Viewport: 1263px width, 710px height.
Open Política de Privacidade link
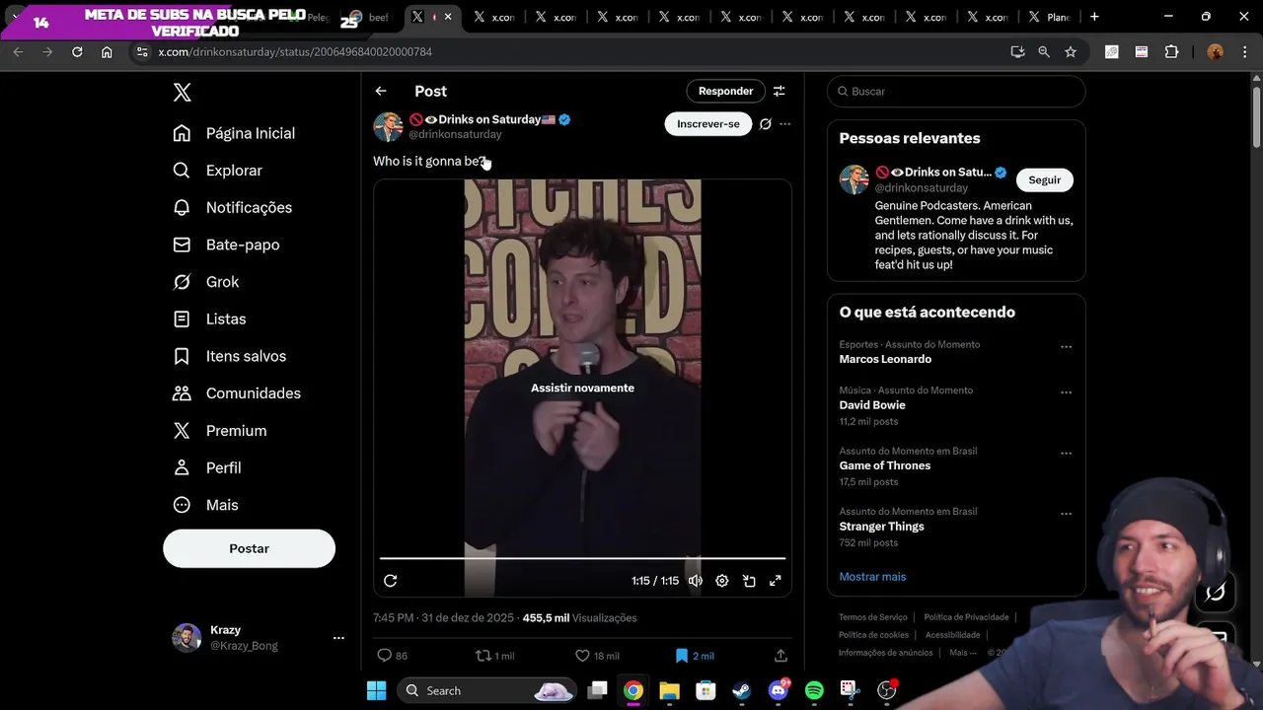[967, 617]
